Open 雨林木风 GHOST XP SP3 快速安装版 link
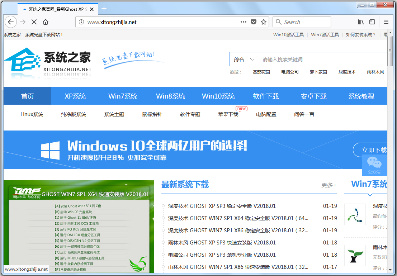This screenshot has width=397, height=276. pyautogui.click(x=222, y=242)
